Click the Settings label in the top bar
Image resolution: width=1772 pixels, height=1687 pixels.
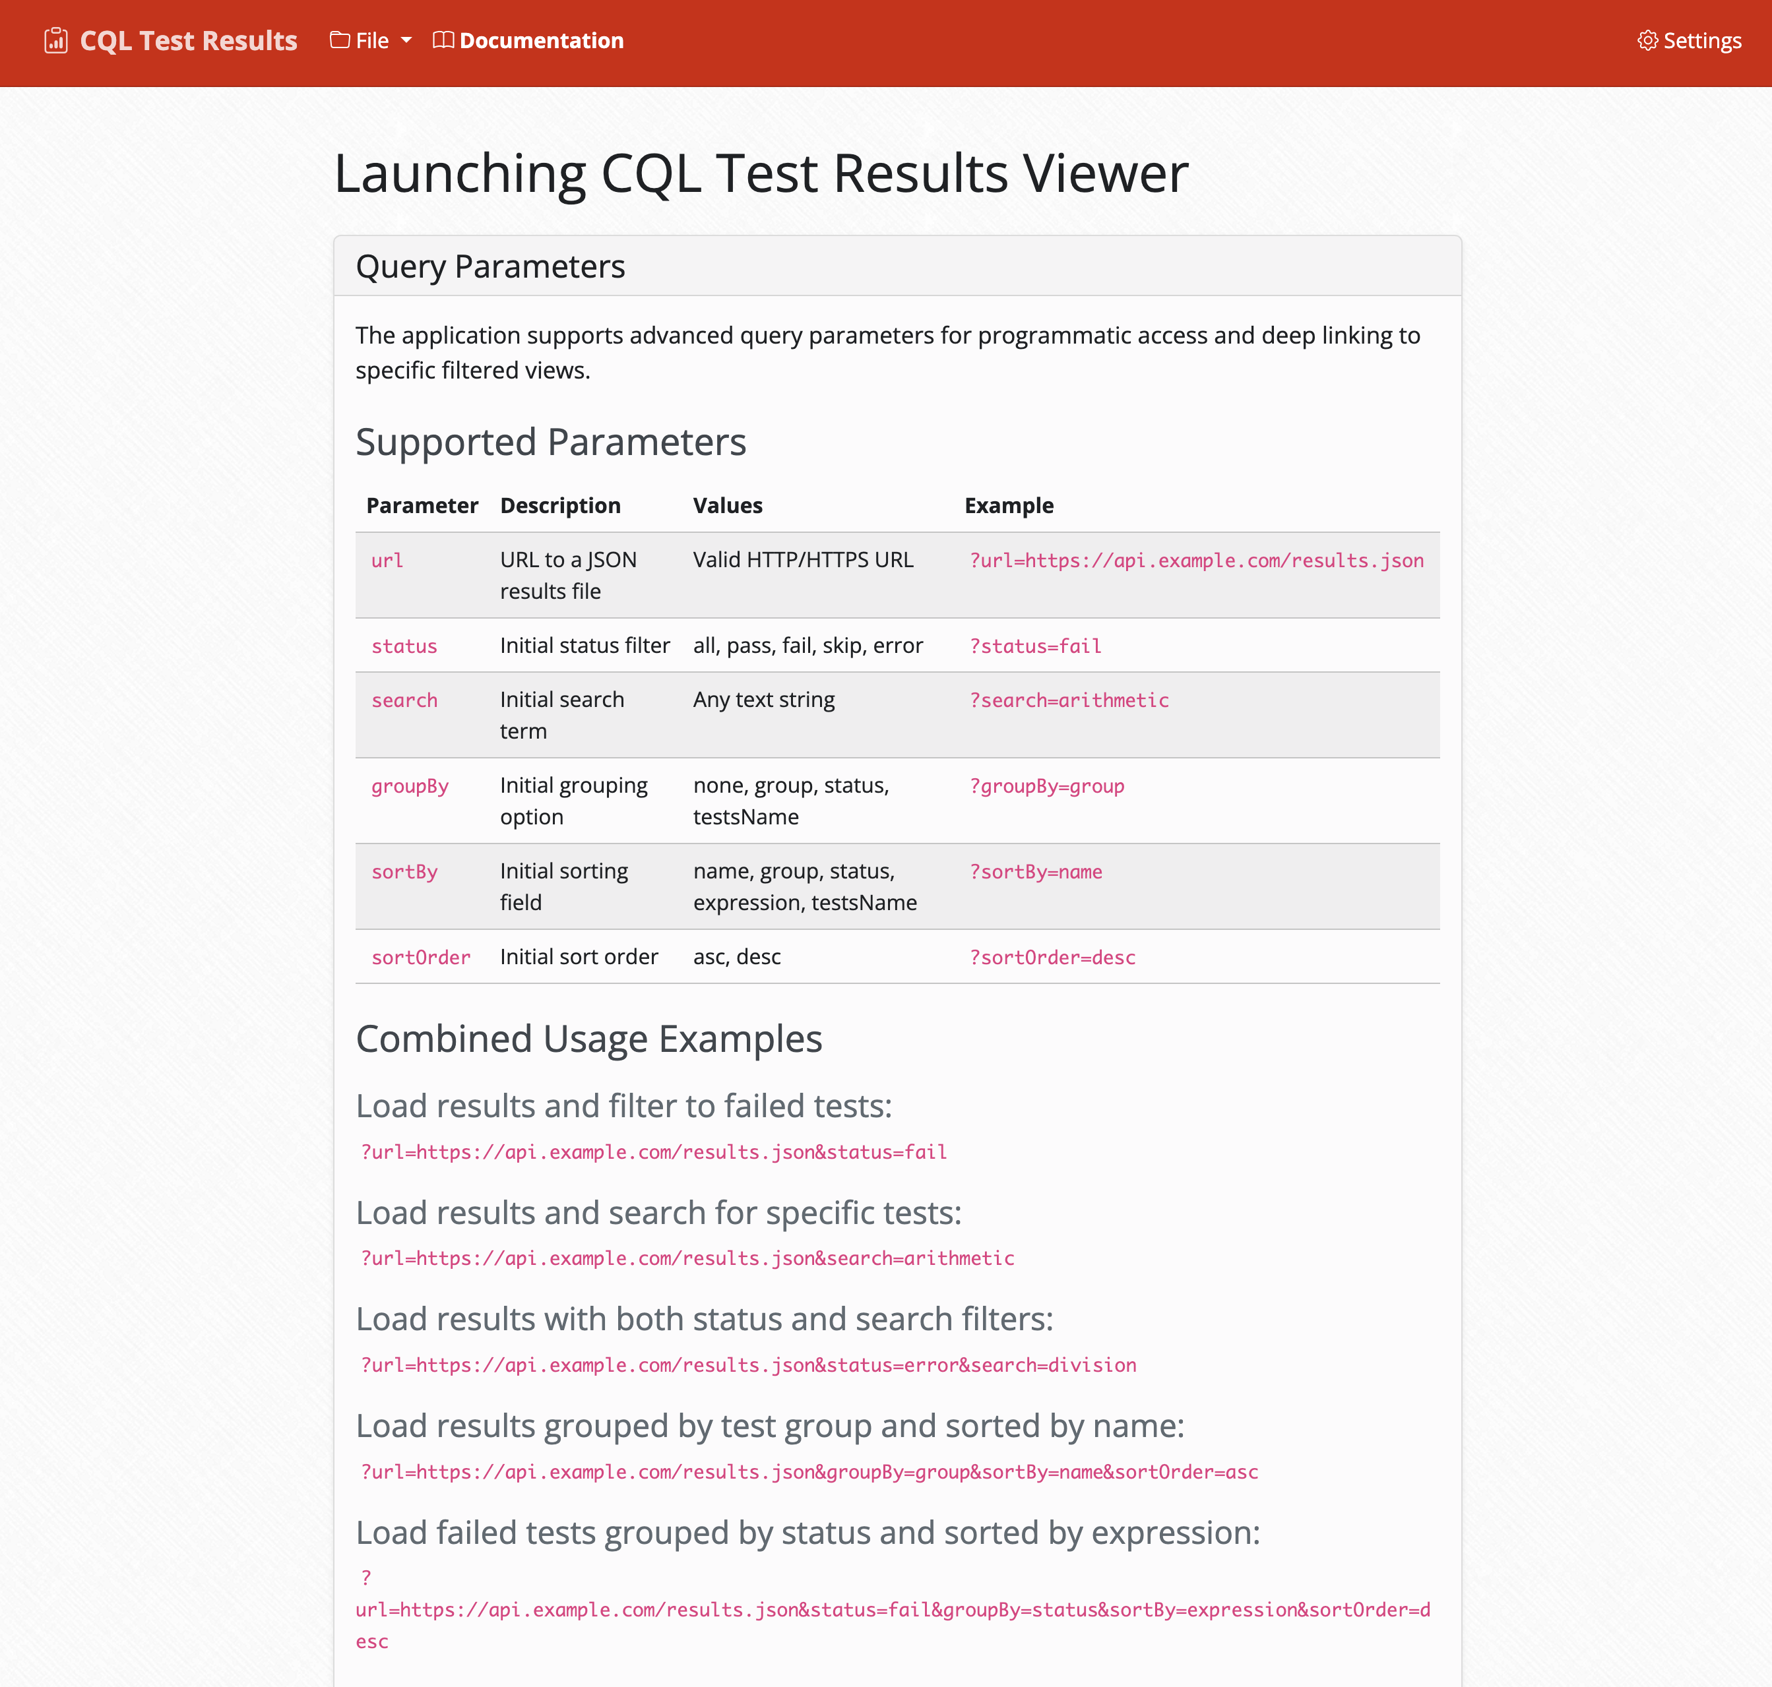[x=1702, y=40]
